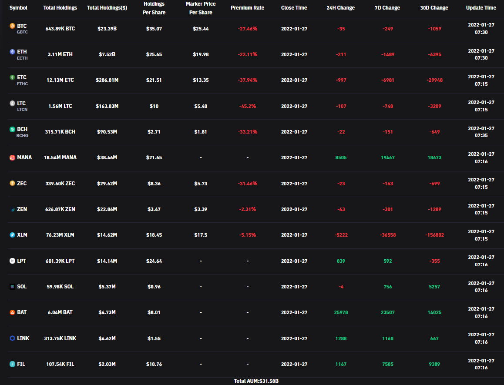Click the -156802 30D change value
Viewport: 504px width, 385px height.
pyautogui.click(x=434, y=235)
